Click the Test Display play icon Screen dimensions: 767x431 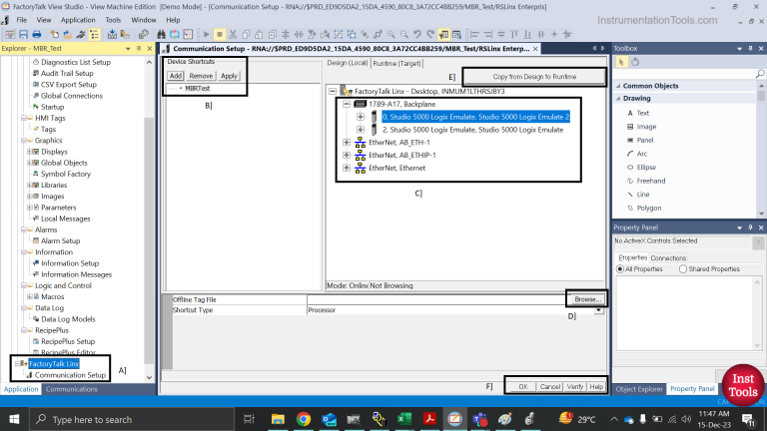pyautogui.click(x=207, y=34)
